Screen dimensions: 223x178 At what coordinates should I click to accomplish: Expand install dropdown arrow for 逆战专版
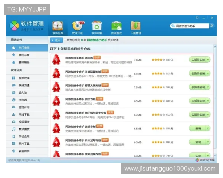(x=208, y=128)
